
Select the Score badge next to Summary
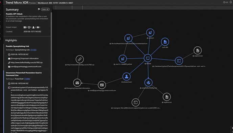pyautogui.click(x=45, y=9)
